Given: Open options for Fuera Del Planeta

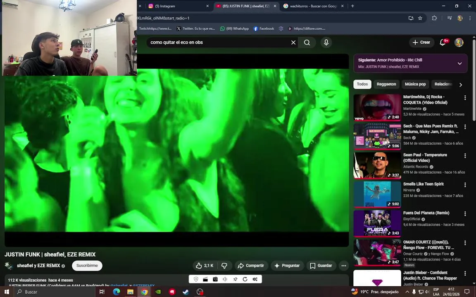Looking at the screenshot, I should pos(465,214).
